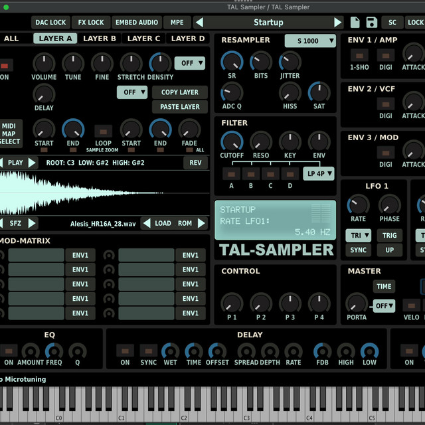Click the resampler SR knob
Screen dimensions: 425x425
point(232,62)
